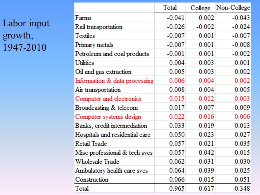This screenshot has height=195, width=260.
Task: Select Broadcasting non-college value 0.009
Action: (242, 108)
